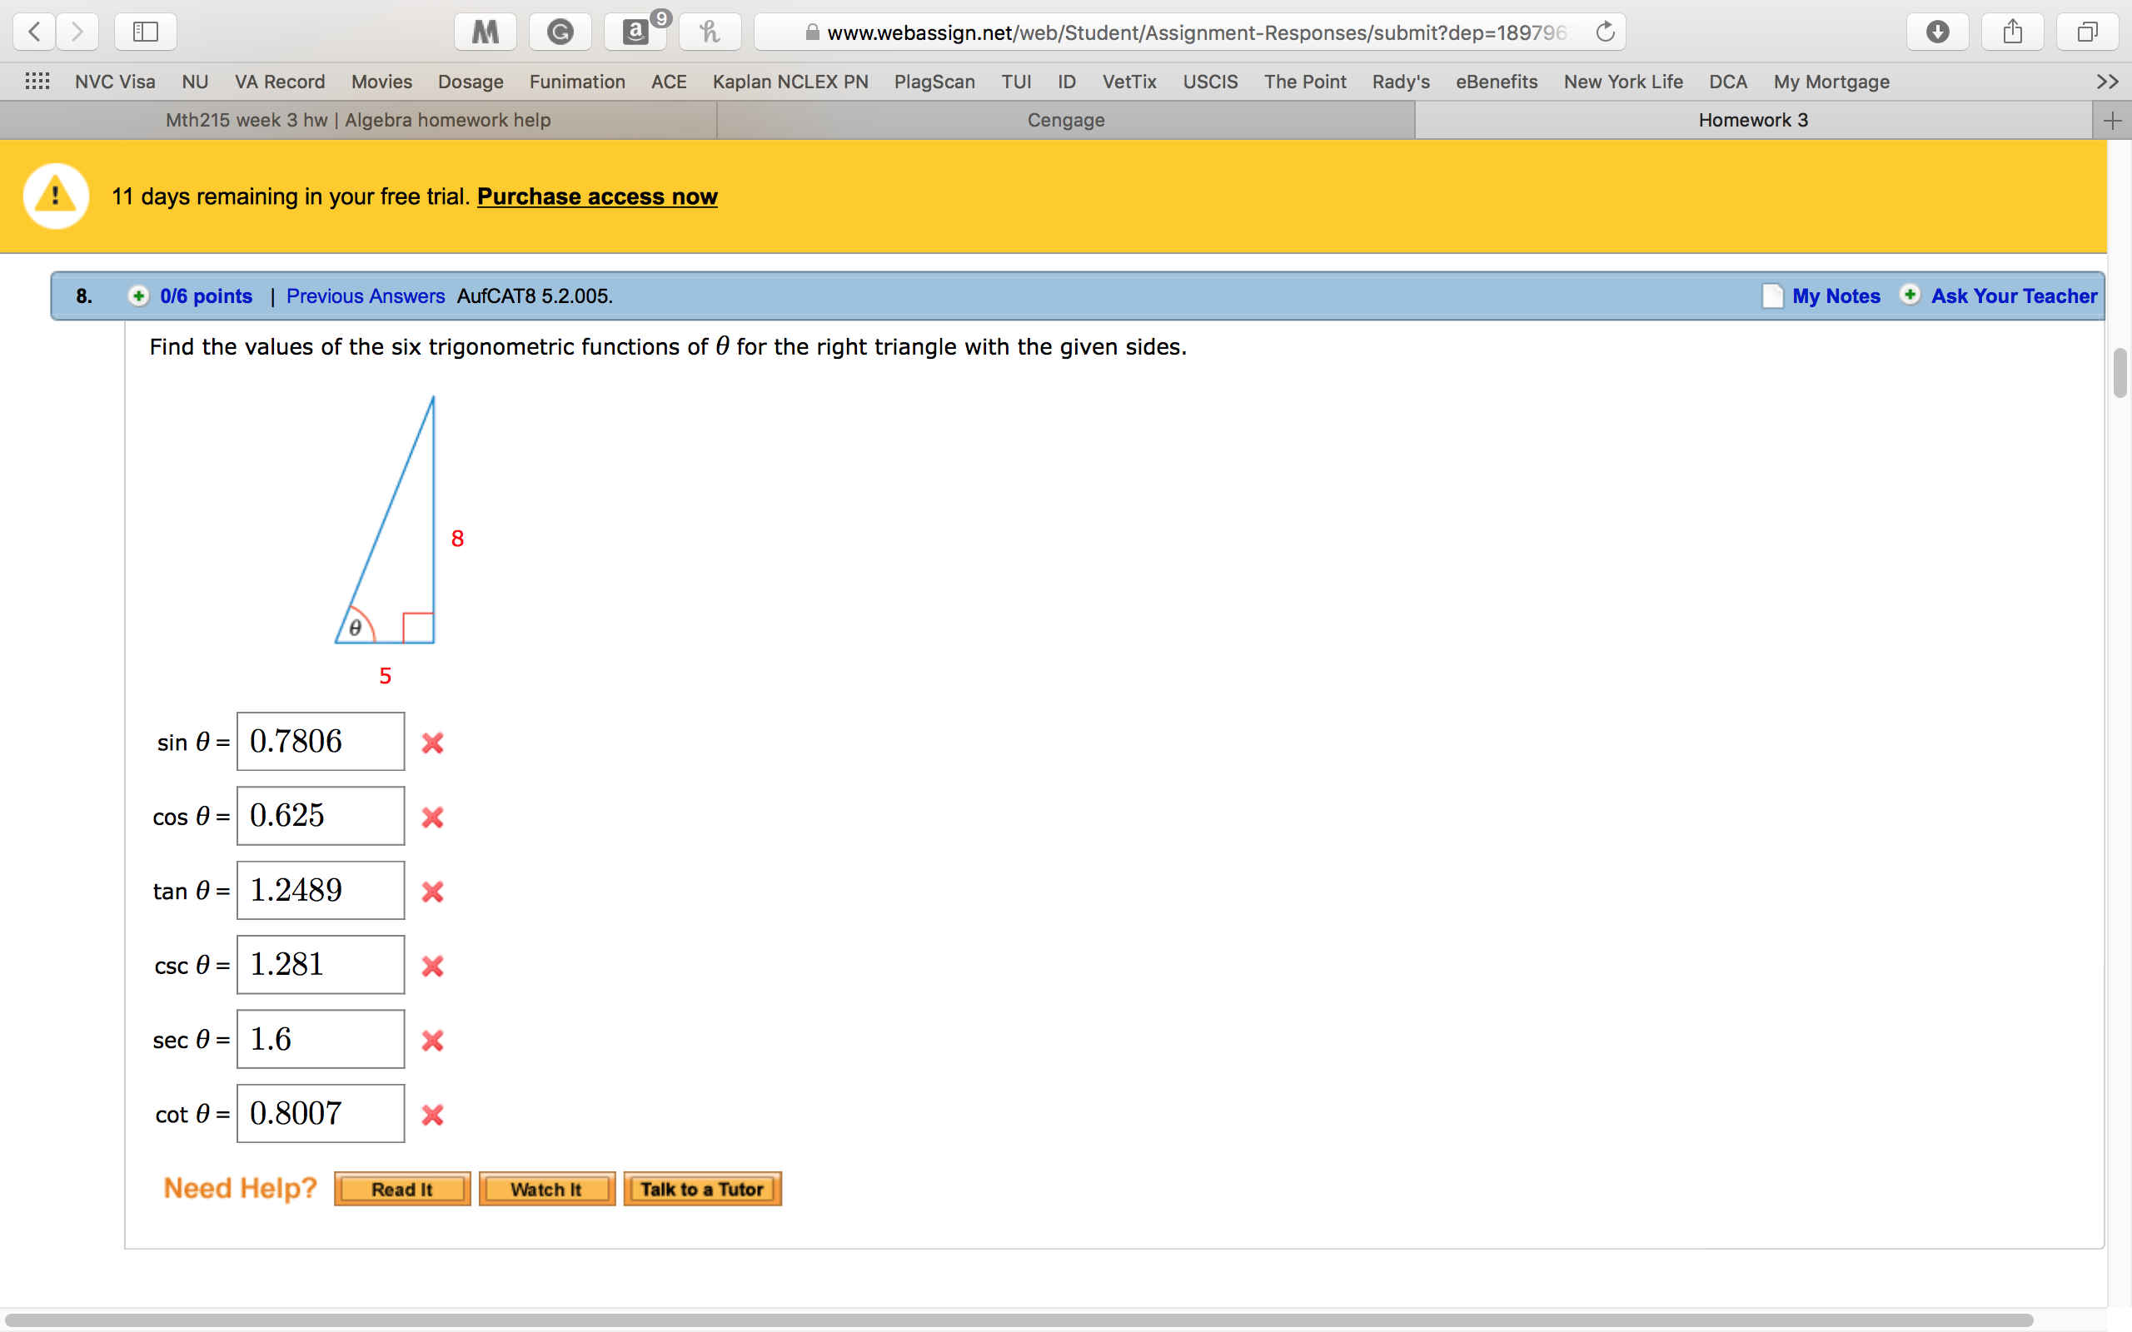Show all open tabs overview
Screen dimensions: 2132x1332
[x=2087, y=32]
